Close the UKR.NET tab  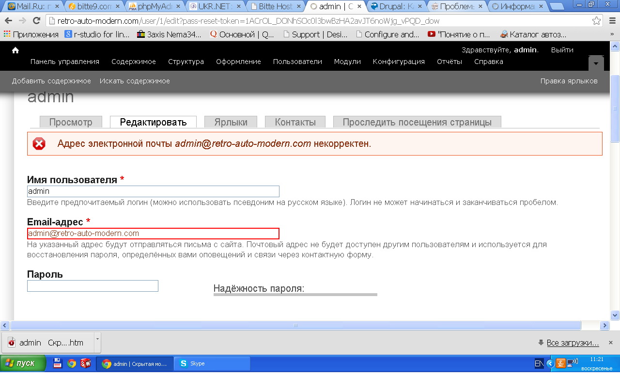click(x=238, y=7)
